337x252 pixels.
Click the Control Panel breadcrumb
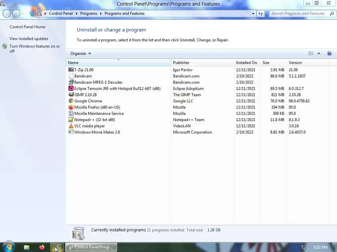coord(61,13)
